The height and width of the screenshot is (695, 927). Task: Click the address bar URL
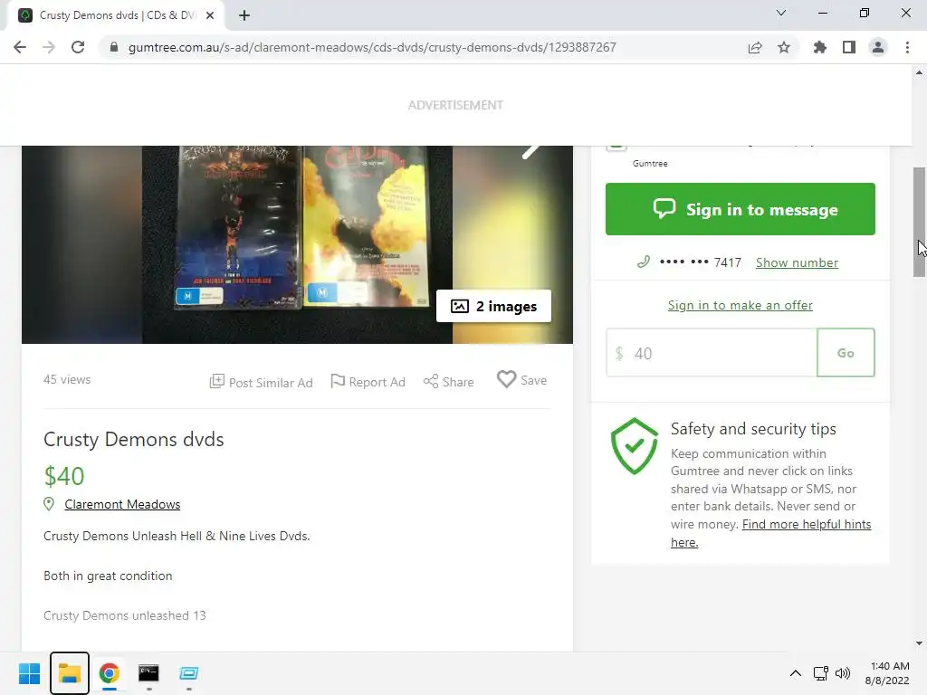pyautogui.click(x=372, y=47)
